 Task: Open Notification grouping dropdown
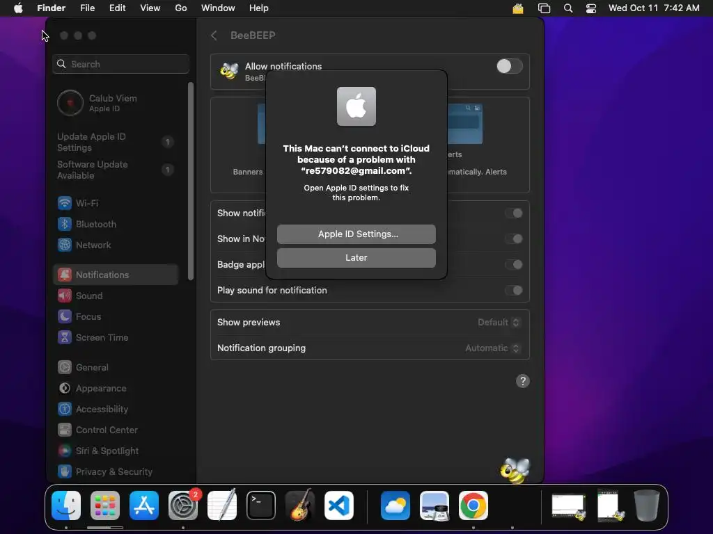tap(492, 348)
